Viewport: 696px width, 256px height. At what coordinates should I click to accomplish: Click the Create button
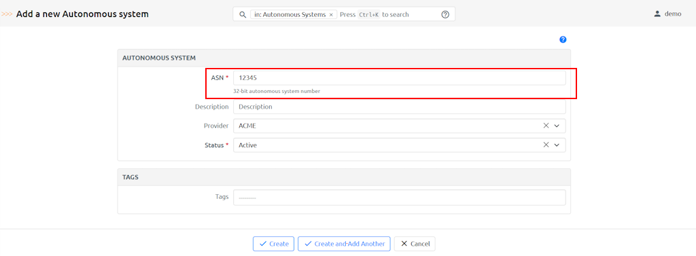click(273, 244)
